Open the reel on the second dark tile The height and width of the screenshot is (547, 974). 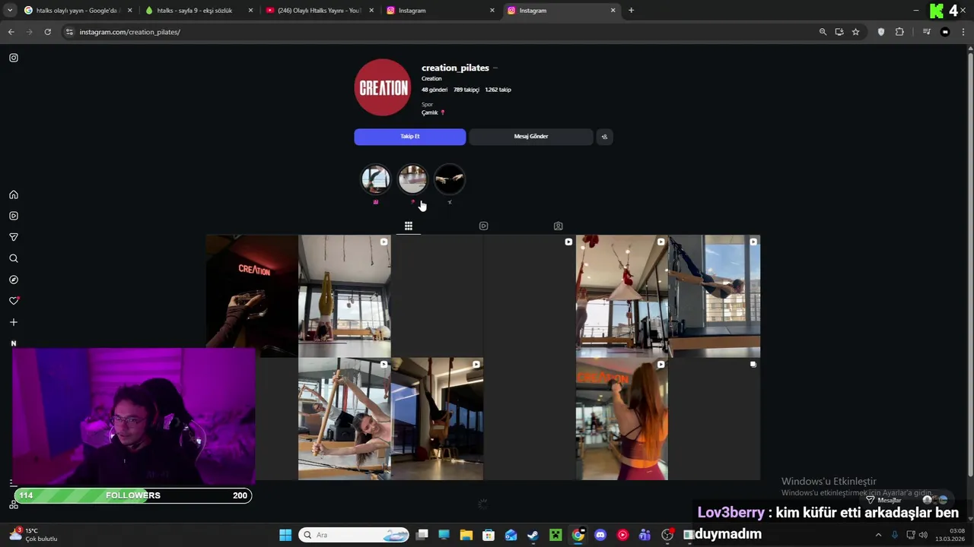coord(530,296)
